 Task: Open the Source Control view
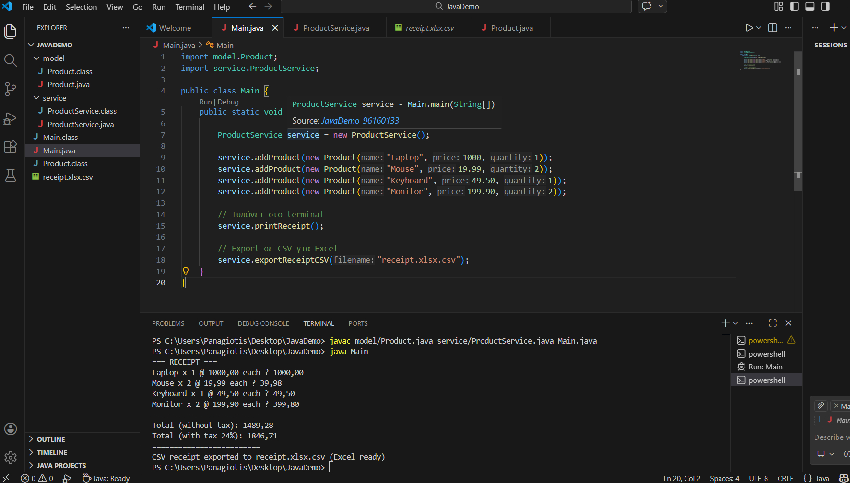(10, 89)
